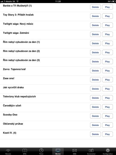Image resolution: width=116 pixels, height=155 pixels.
Task: Open the EPG book icon
Action: coord(25,151)
